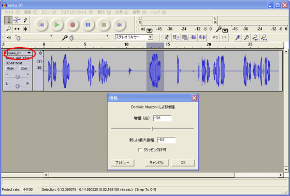Screen dimensions: 290x196
Task: Select the Envelope tool
Action: pyautogui.click(x=17, y=20)
